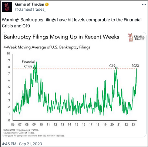Click the Game of Trades chart logo

click(x=136, y=37)
